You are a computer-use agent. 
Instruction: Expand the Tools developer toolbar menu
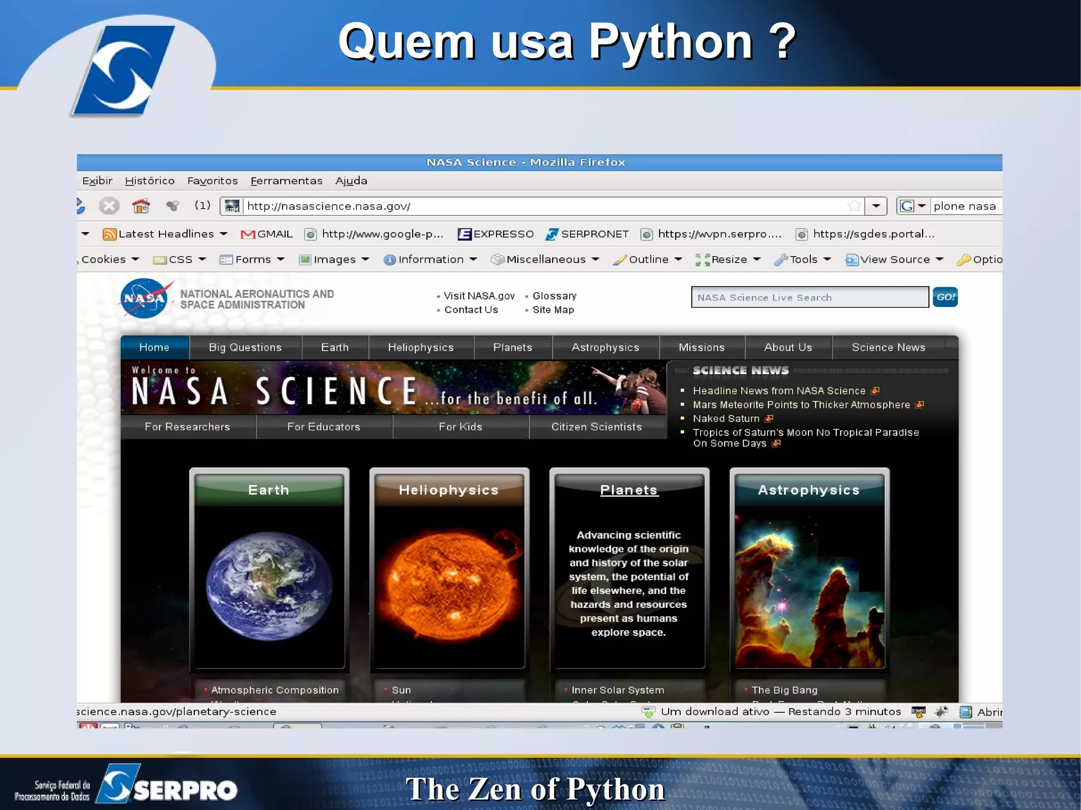click(803, 260)
